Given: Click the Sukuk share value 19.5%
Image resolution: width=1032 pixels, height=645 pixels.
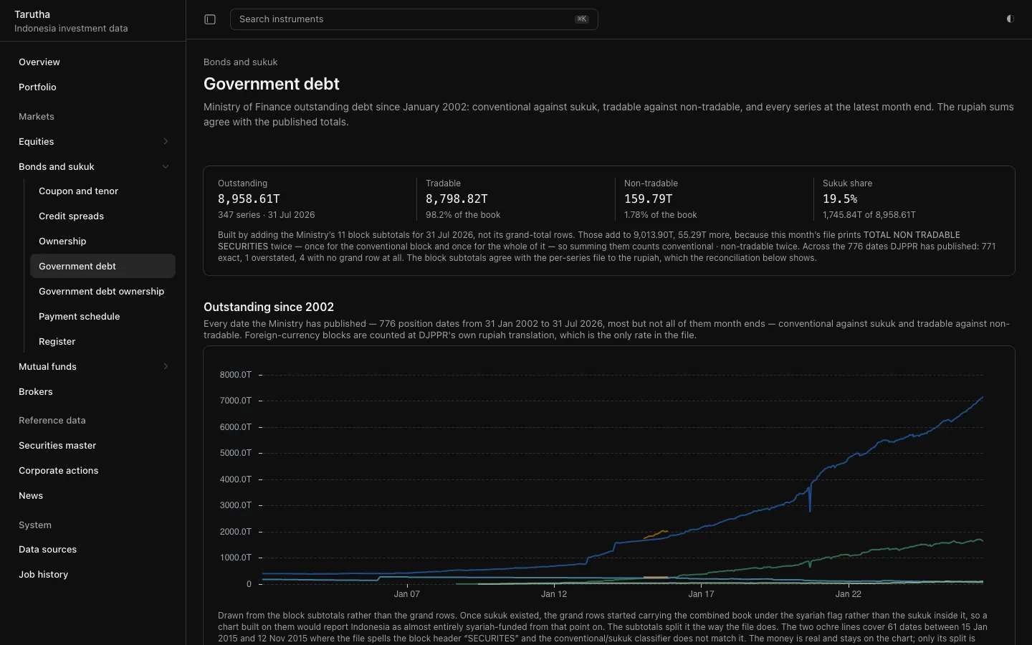Looking at the screenshot, I should (840, 199).
